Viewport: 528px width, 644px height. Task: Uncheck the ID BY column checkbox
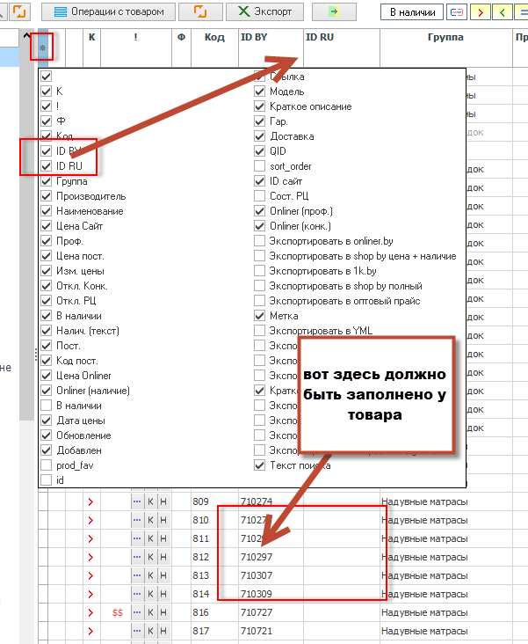(x=47, y=151)
